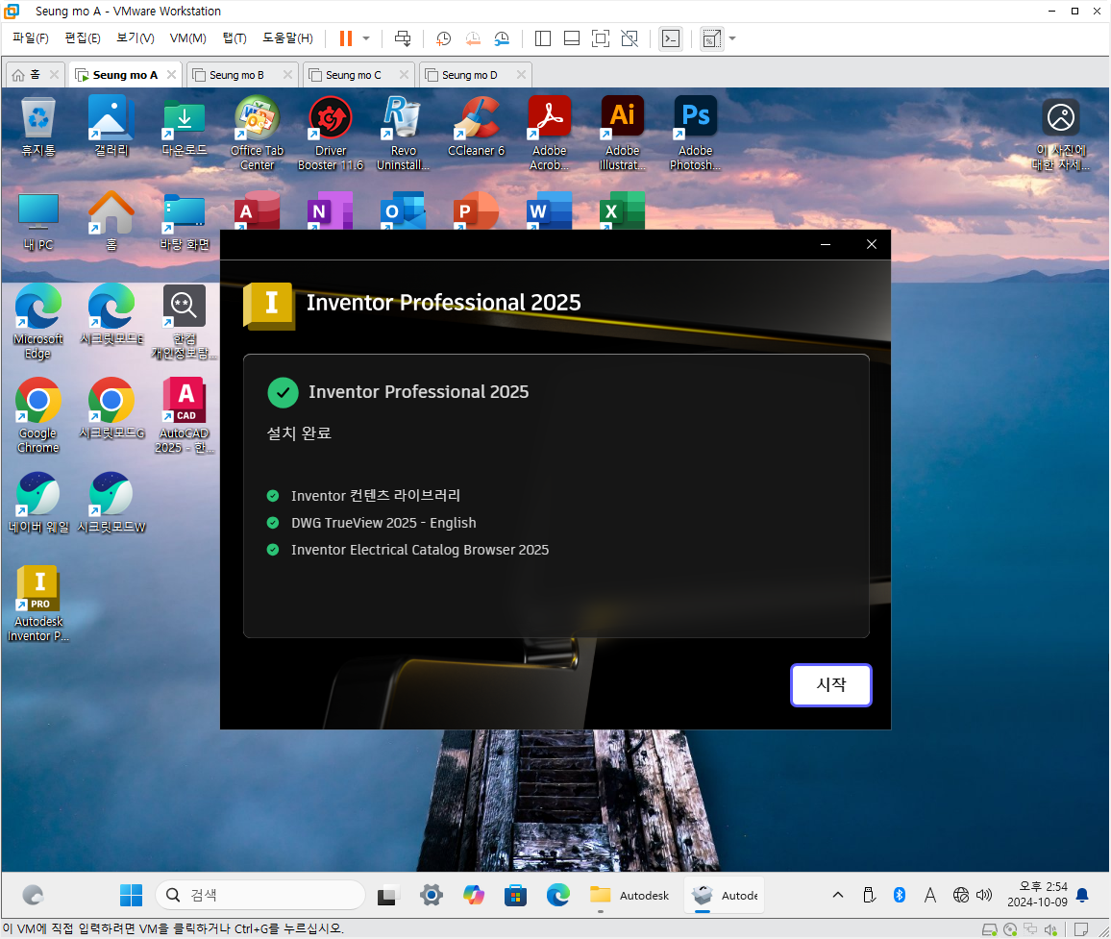The width and height of the screenshot is (1111, 939).
Task: Send Ctrl+Alt+Del toolbar icon
Action: coord(403,38)
